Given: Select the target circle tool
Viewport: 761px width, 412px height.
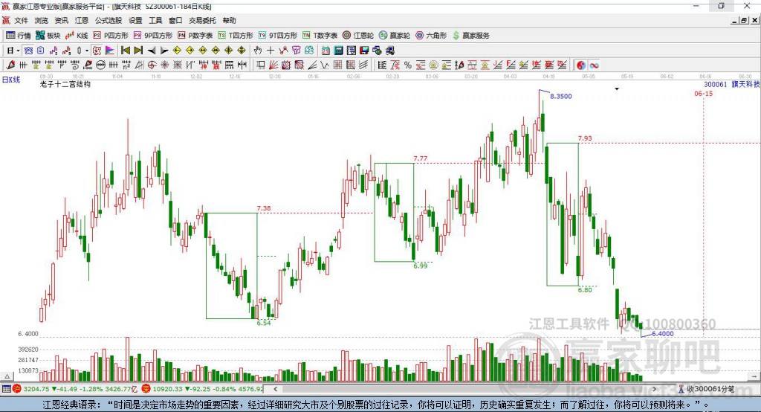Looking at the screenshot, I should tap(152, 65).
